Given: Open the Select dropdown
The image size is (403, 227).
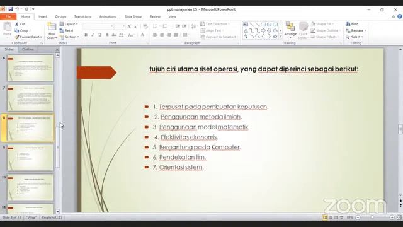Looking at the screenshot, I should [x=355, y=37].
